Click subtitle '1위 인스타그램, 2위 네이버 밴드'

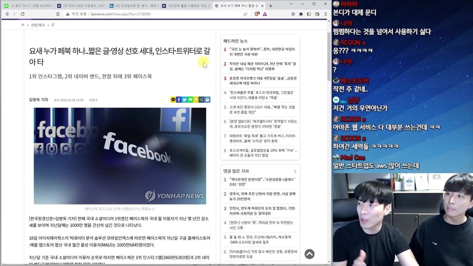[x=90, y=76]
